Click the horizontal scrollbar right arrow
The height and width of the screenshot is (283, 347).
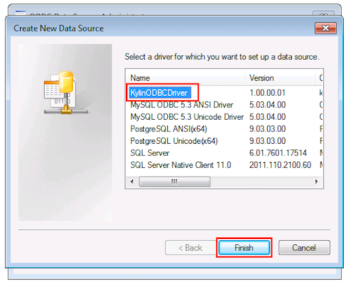click(316, 182)
